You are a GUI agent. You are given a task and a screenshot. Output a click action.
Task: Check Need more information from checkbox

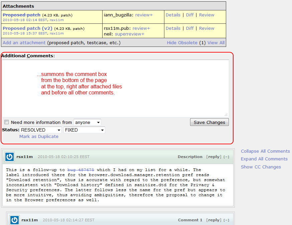tap(7, 122)
